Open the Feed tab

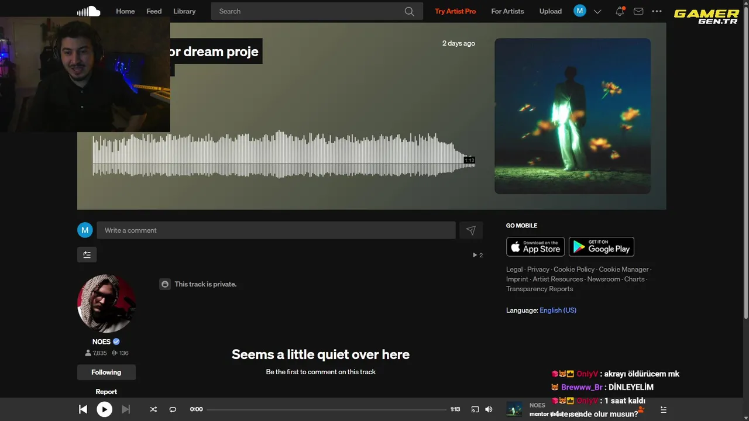coord(154,11)
